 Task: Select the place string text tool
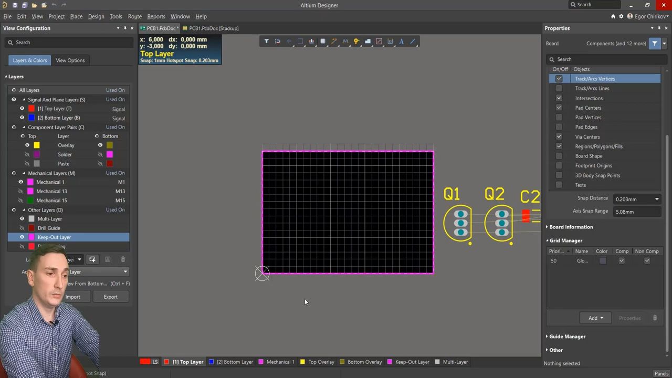pos(402,41)
